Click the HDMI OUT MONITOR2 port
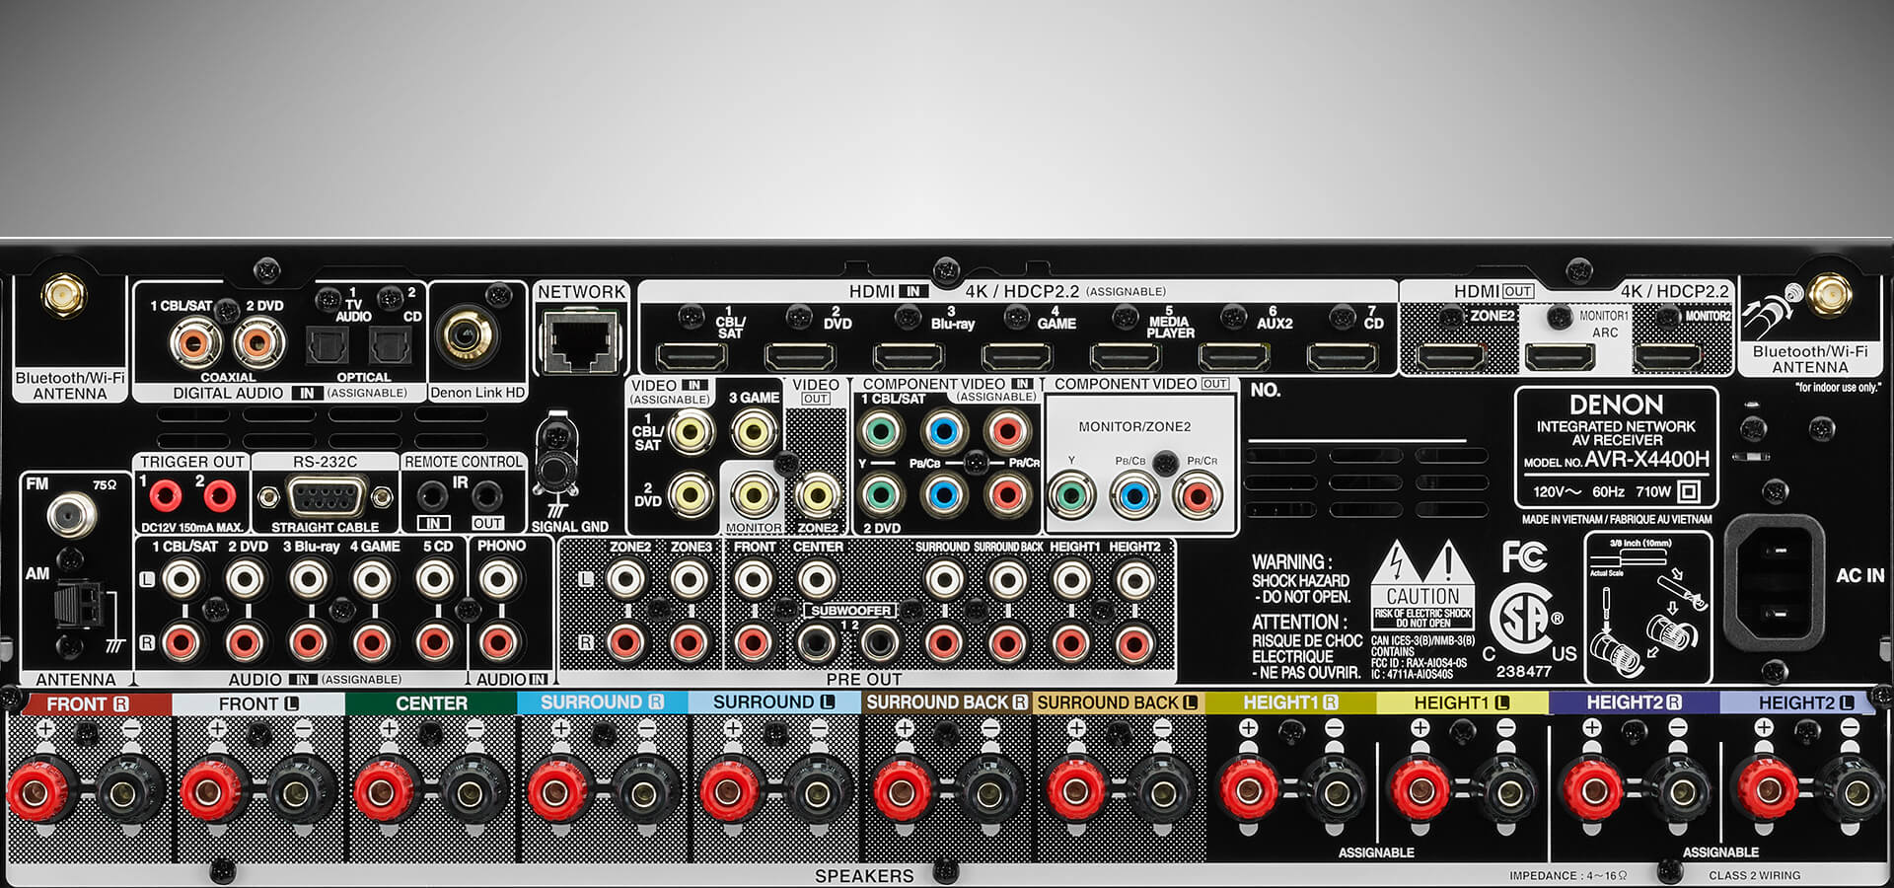The height and width of the screenshot is (888, 1894). (1668, 355)
